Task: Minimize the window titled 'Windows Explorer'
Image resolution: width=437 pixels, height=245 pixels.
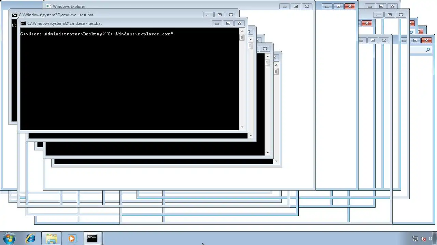Action: 284,6
